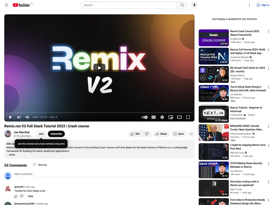The height and width of the screenshot is (205, 275).
Task: Open the hamburger guide menu
Action: (x=6, y=5)
